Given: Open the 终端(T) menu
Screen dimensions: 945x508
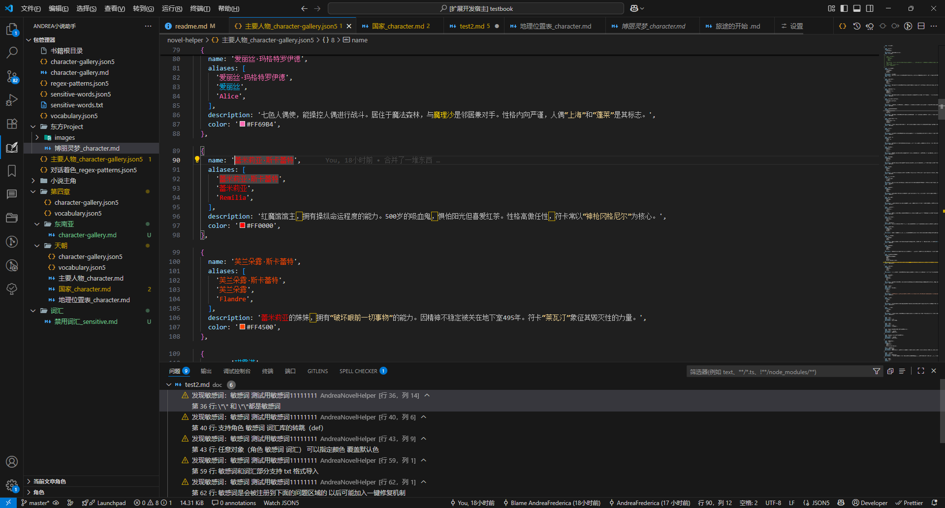Looking at the screenshot, I should pyautogui.click(x=200, y=8).
